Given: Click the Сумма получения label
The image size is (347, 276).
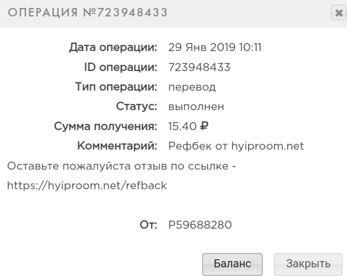Looking at the screenshot, I should 105,127.
